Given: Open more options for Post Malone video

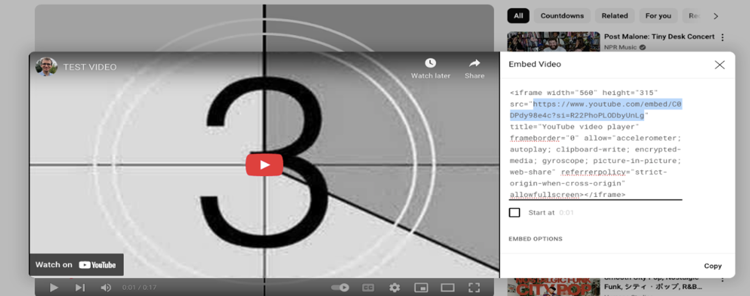Looking at the screenshot, I should (722, 37).
